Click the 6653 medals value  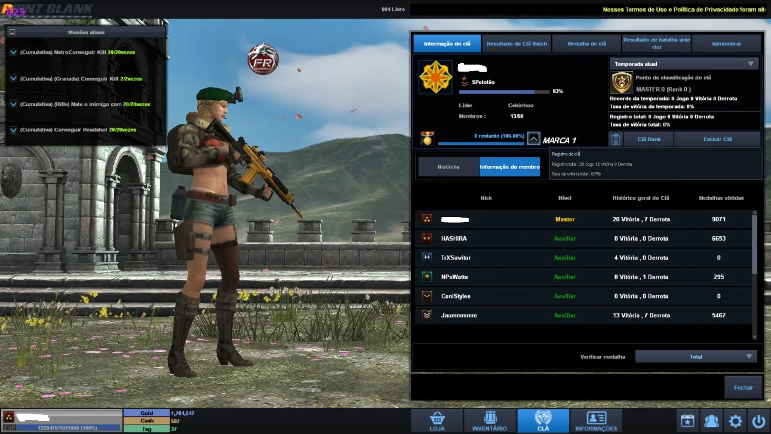(x=719, y=238)
